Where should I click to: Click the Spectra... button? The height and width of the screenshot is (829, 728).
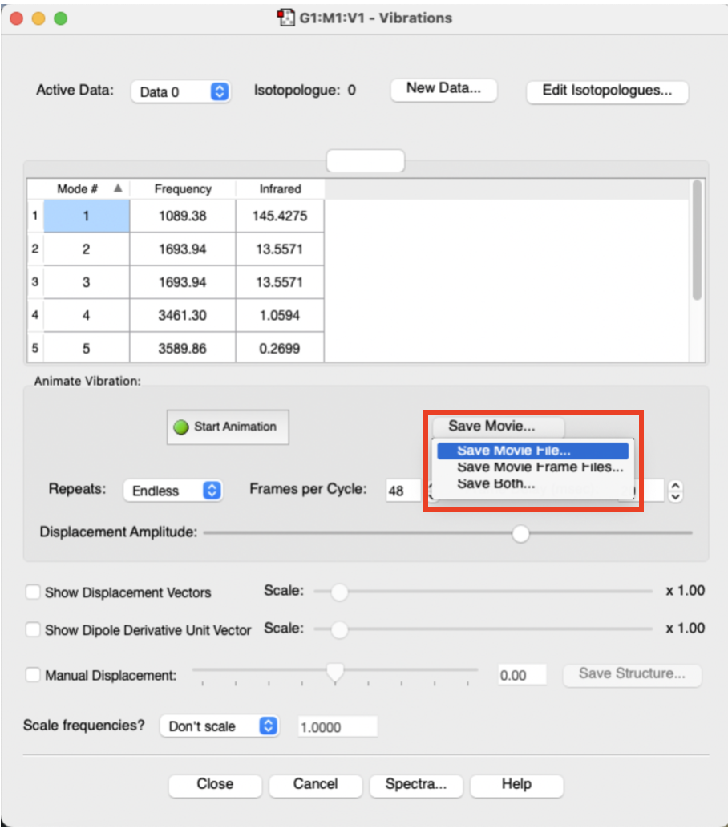pyautogui.click(x=415, y=784)
